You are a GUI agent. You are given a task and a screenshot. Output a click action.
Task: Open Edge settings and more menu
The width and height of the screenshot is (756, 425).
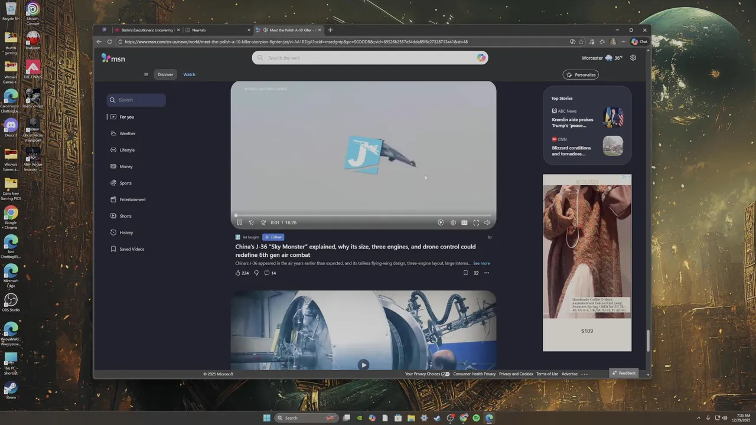coord(623,42)
